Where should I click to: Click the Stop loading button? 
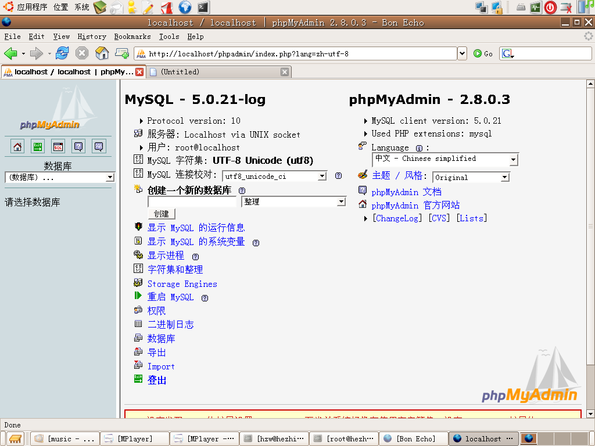(x=81, y=53)
